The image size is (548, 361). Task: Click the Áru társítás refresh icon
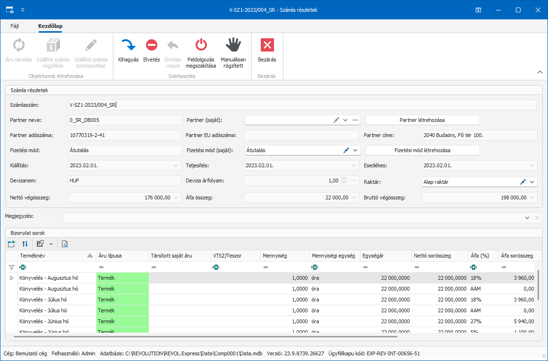pos(19,45)
